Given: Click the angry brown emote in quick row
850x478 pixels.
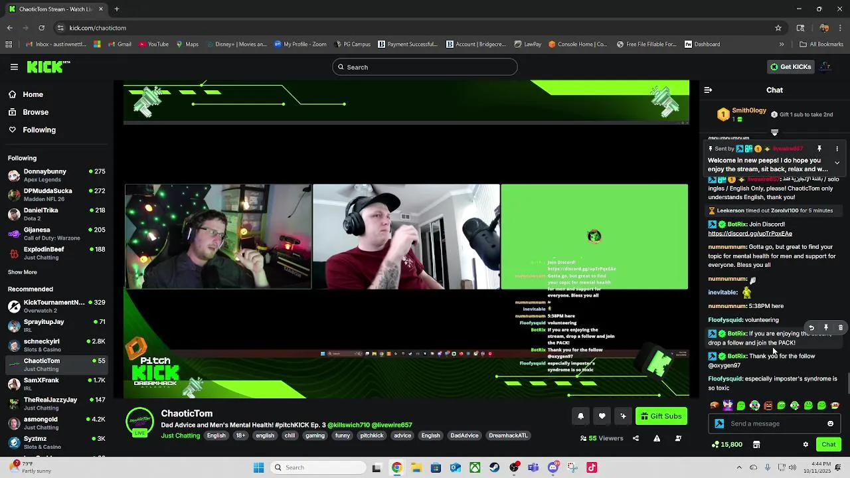Looking at the screenshot, I should pyautogui.click(x=768, y=406).
